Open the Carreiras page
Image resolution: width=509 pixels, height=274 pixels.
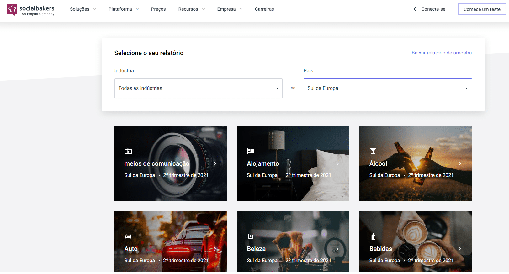click(264, 9)
